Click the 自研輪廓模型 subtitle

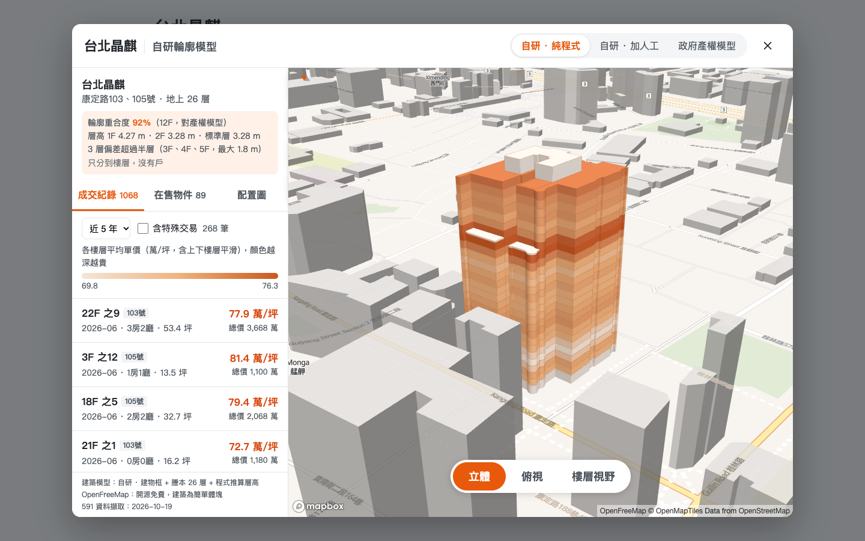(184, 46)
